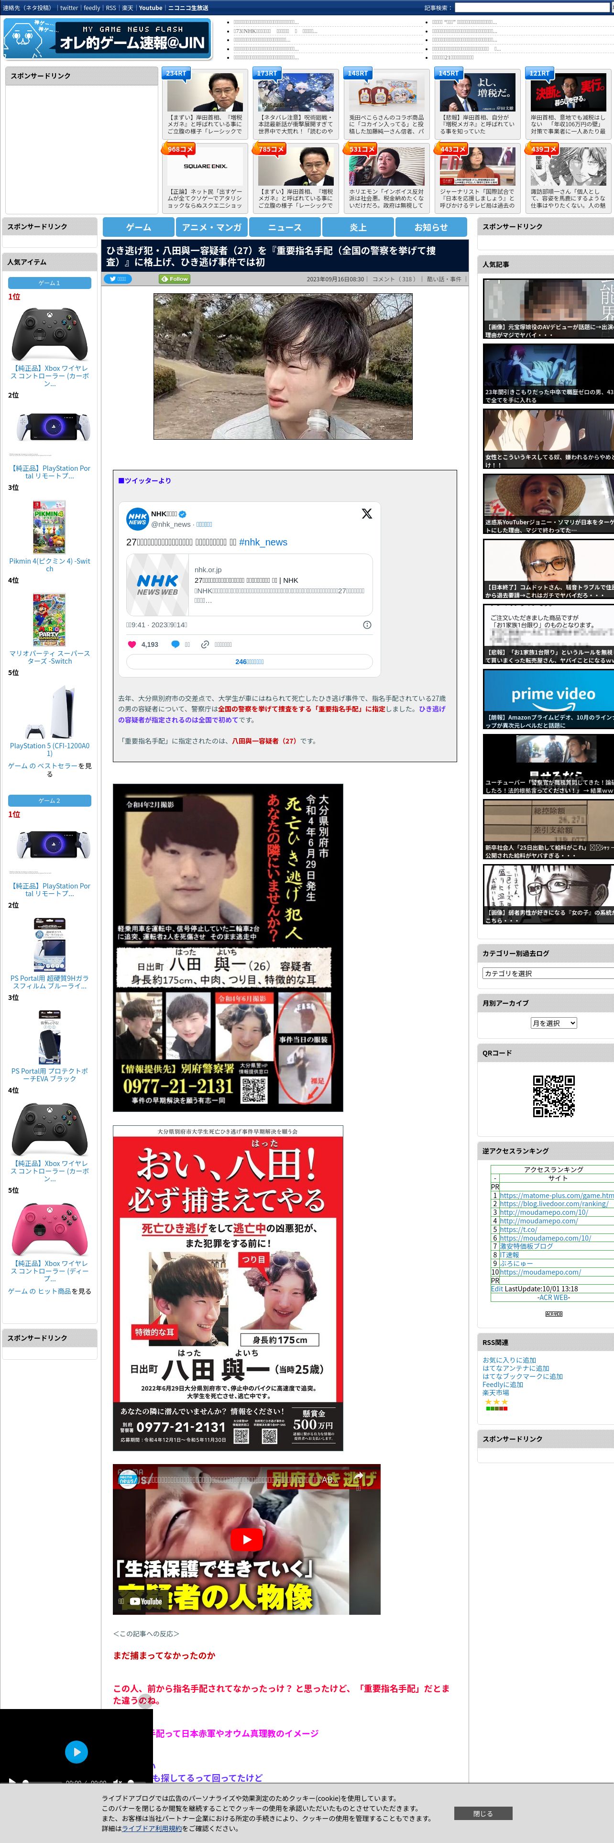Click the 439コメ badge
The height and width of the screenshot is (1843, 614).
coord(543,149)
